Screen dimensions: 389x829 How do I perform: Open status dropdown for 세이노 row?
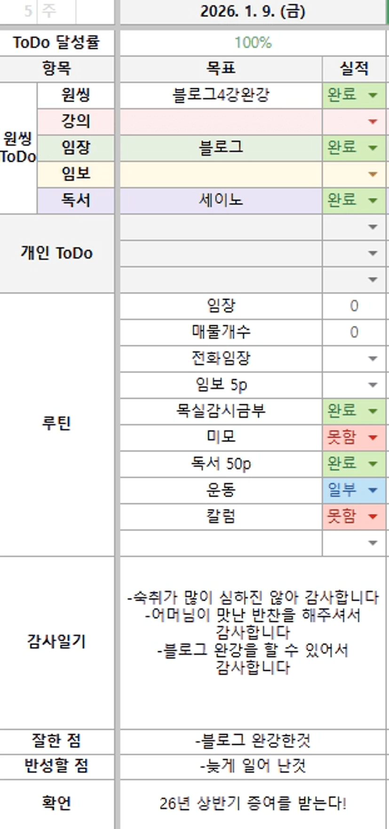point(373,200)
